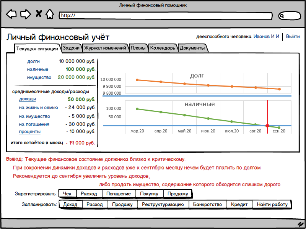Image resolution: width=306 pixels, height=229 pixels.
Task: Click the browser forward arrow icon
Action: (x=25, y=15)
